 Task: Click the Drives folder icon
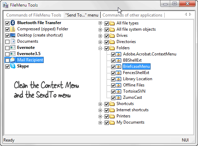click(x=112, y=36)
